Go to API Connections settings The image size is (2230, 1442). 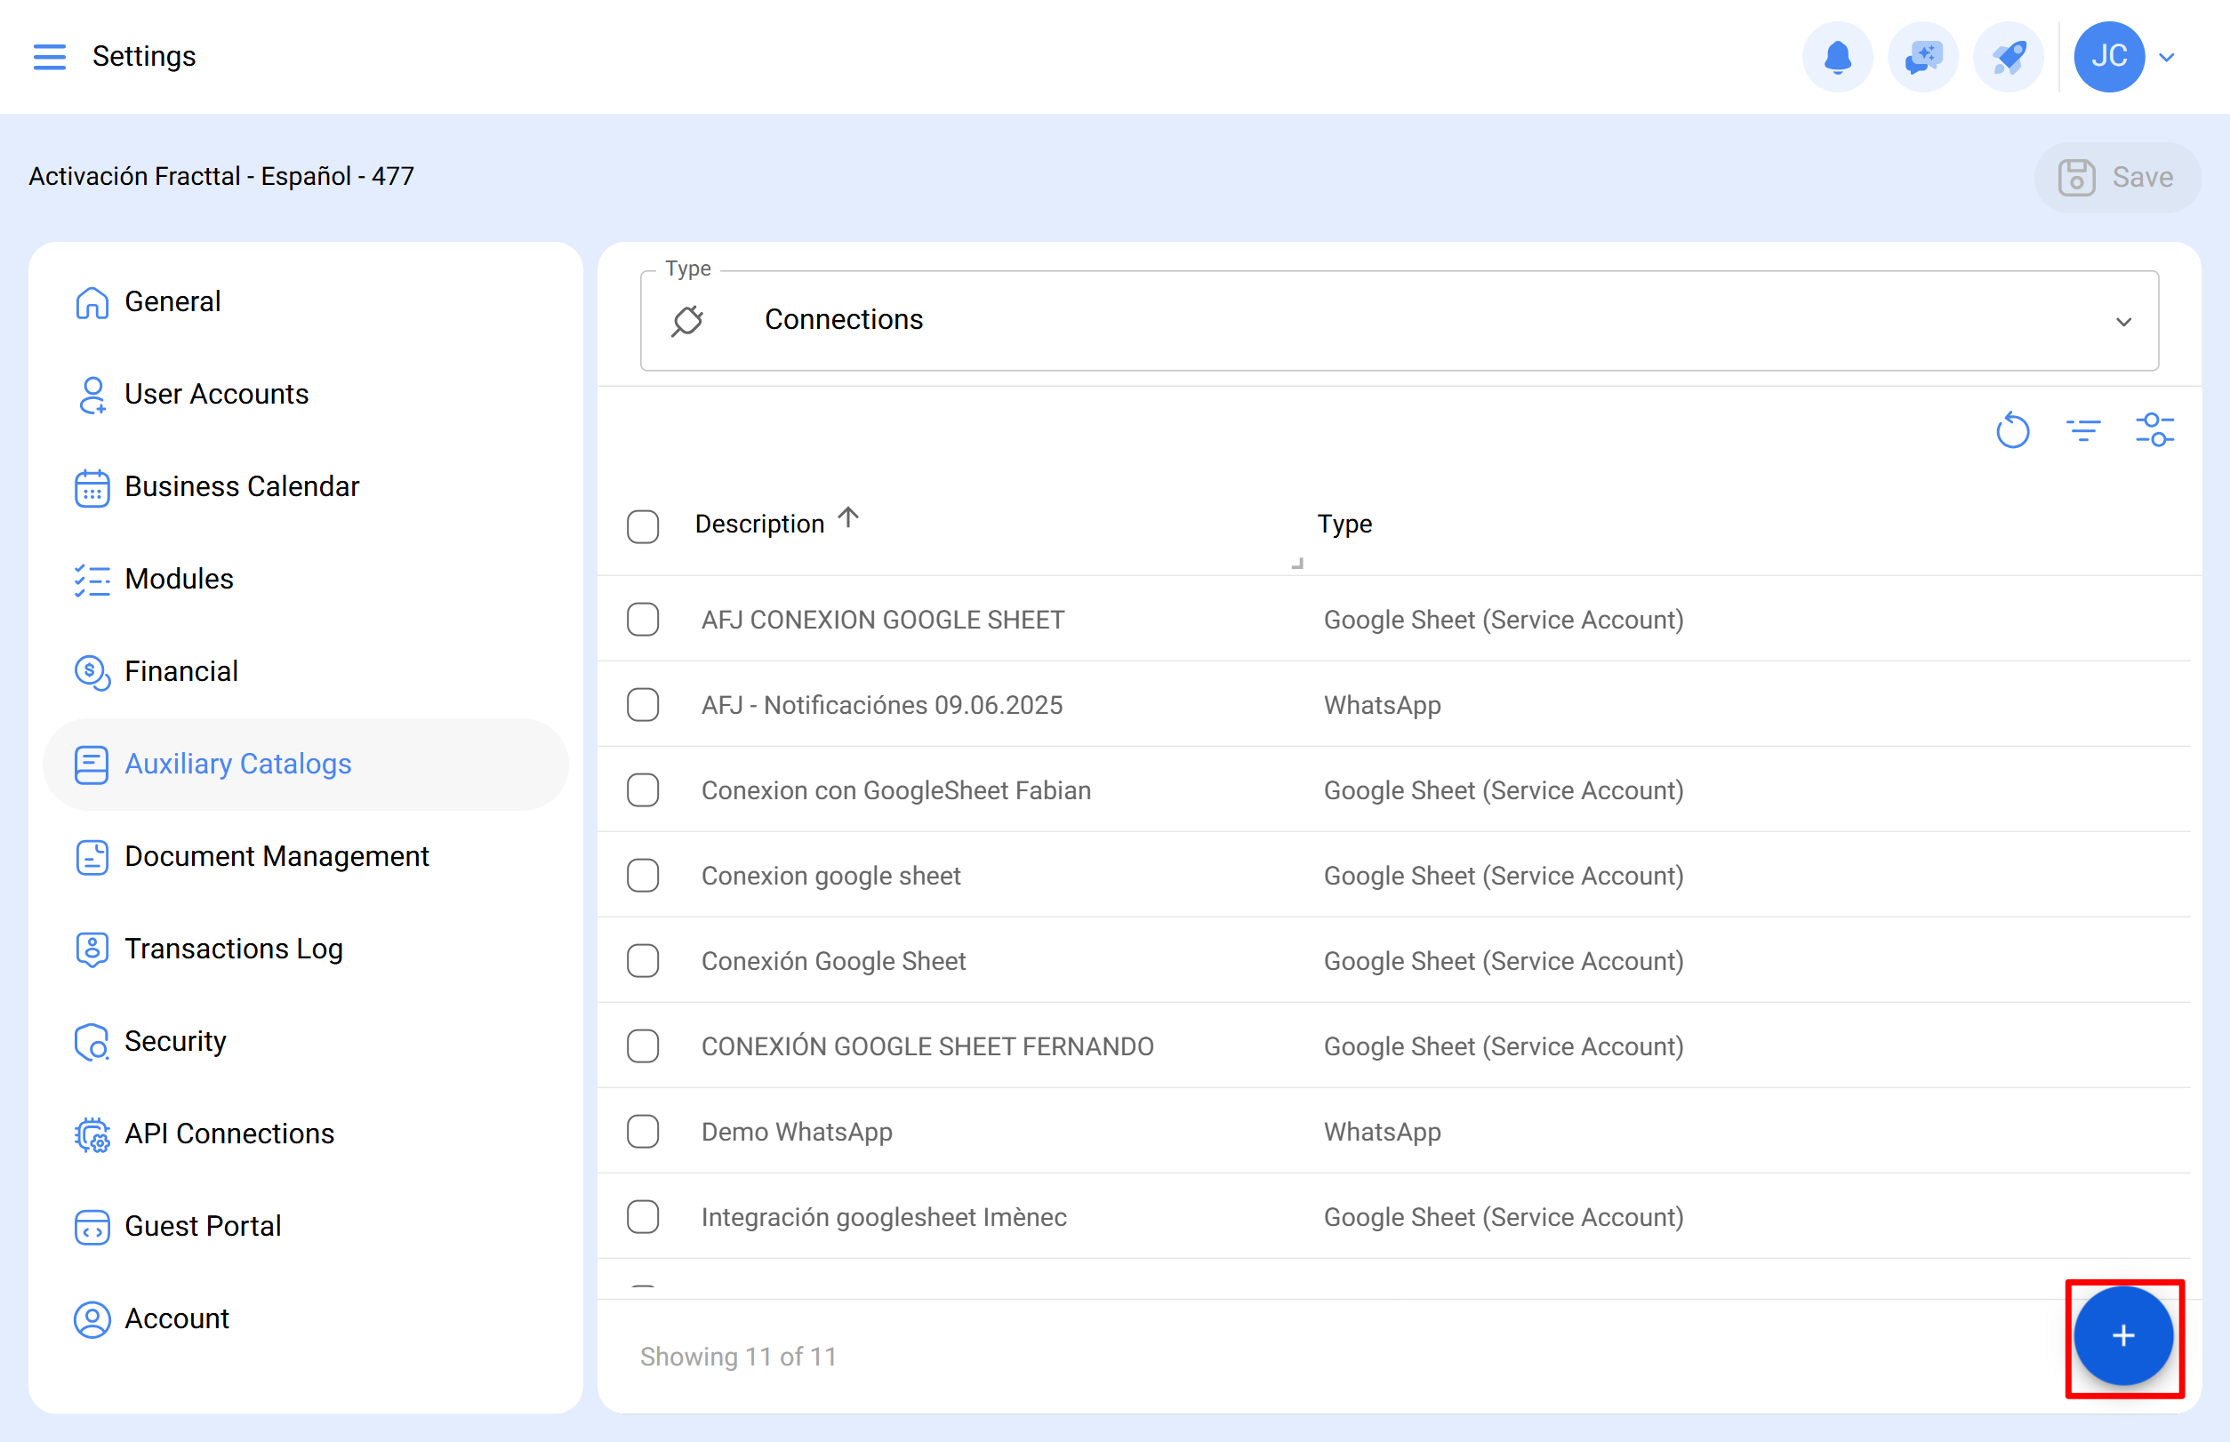tap(229, 1133)
